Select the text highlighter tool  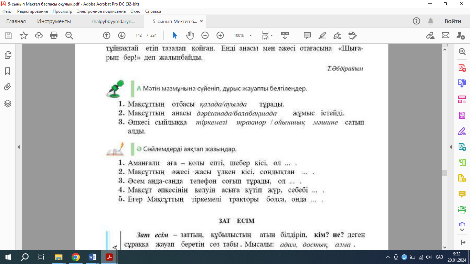[322, 35]
